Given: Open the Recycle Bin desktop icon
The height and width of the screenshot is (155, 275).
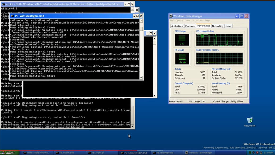Looking at the screenshot, I should tap(250, 122).
